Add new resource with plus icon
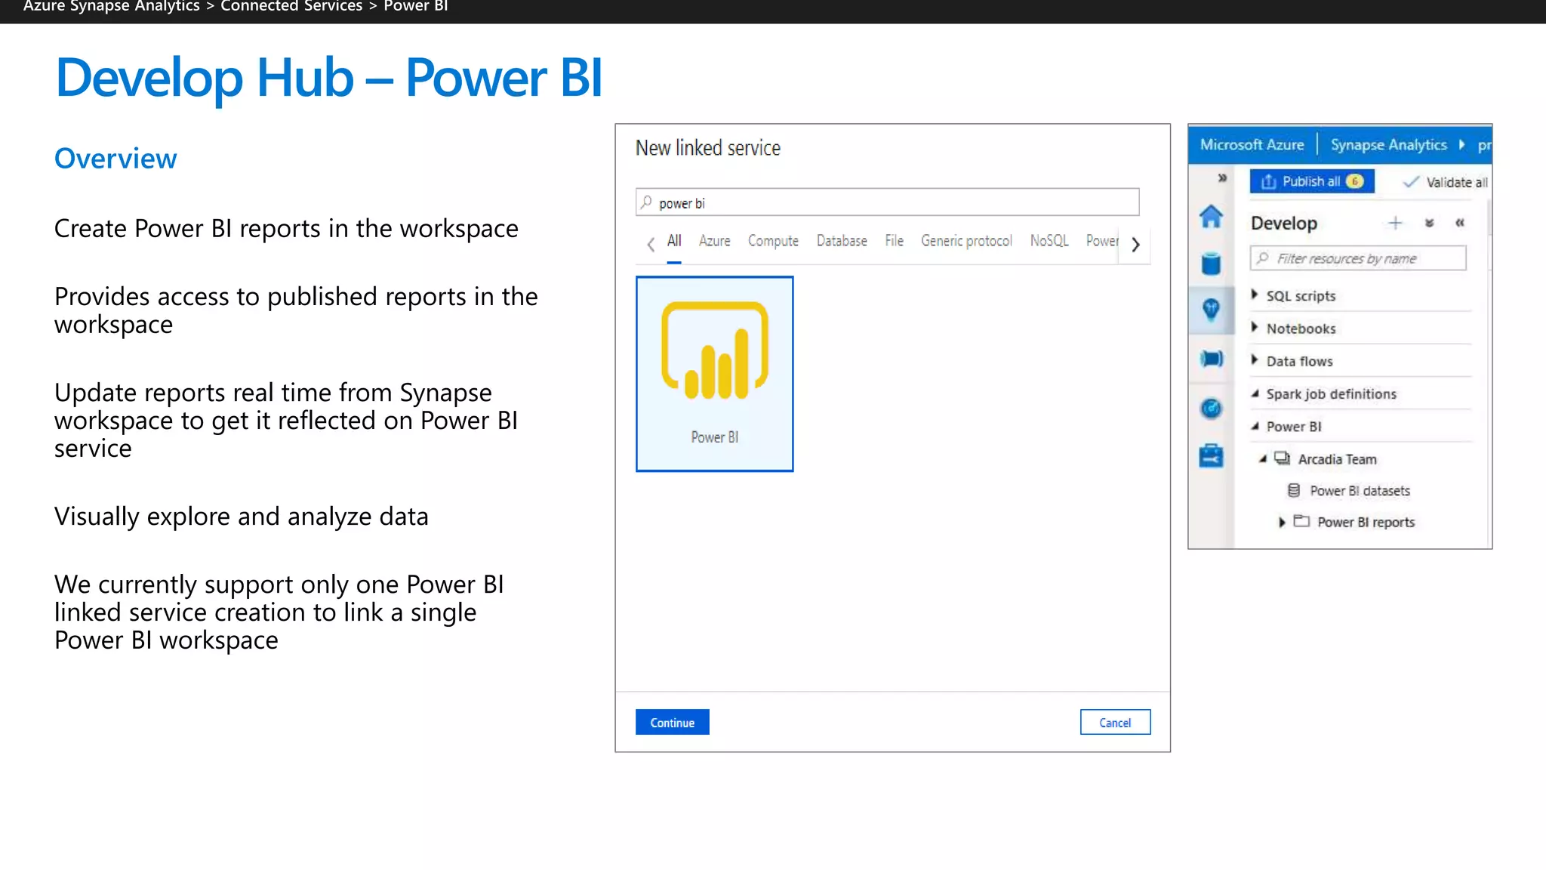This screenshot has height=870, width=1546. [x=1395, y=223]
